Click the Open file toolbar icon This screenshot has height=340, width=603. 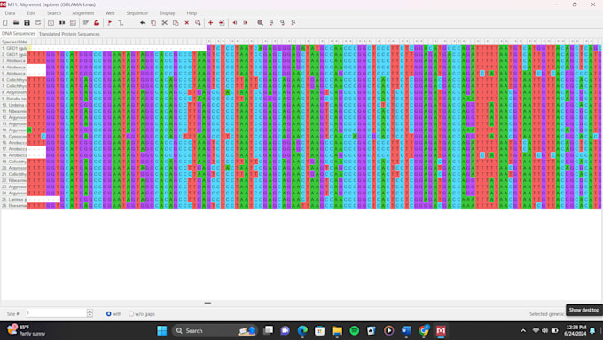coord(16,23)
